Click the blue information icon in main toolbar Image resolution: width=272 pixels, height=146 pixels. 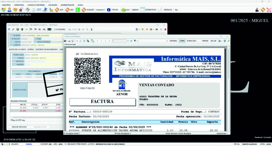(109, 10)
